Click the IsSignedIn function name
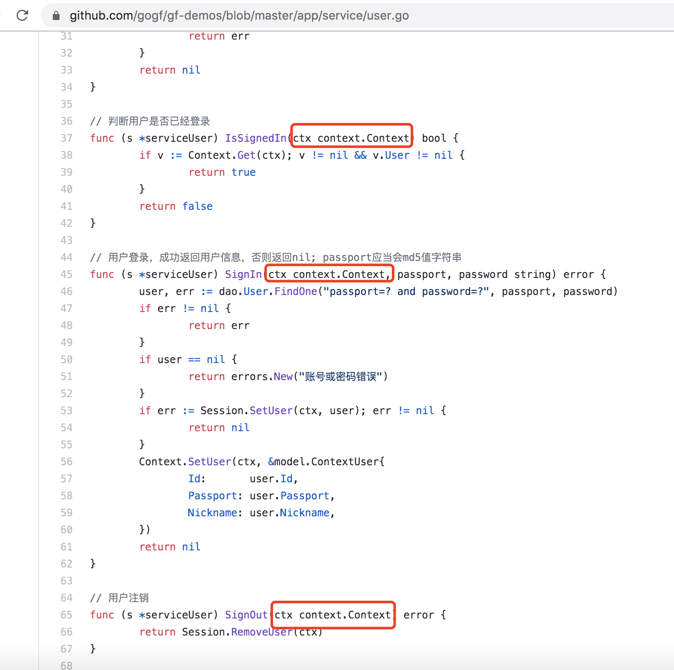Screen dimensions: 674x670 (x=256, y=138)
